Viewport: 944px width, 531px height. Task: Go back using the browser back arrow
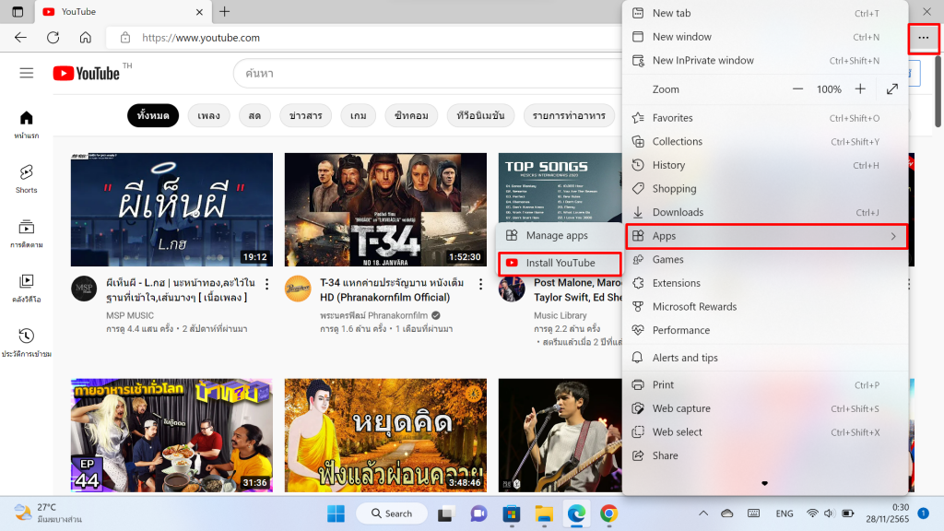pos(20,37)
